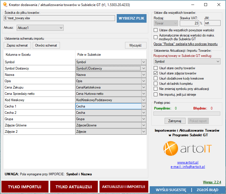
Task: Clear schema with 'Wyczyść' button
Action: point(136,45)
